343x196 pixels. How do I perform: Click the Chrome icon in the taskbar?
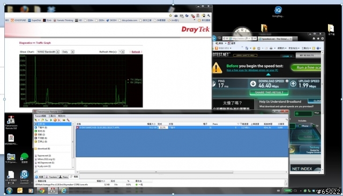pos(42,191)
